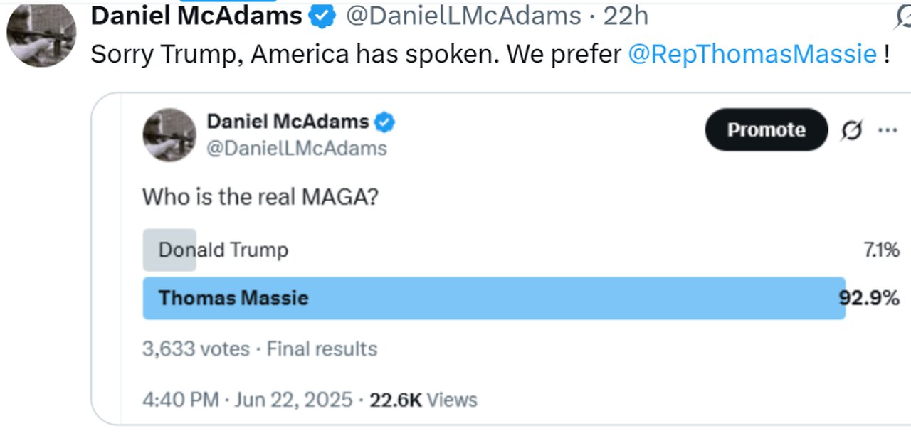The height and width of the screenshot is (436, 911).
Task: Select the Thomas Massie poll result bar
Action: coord(494,297)
